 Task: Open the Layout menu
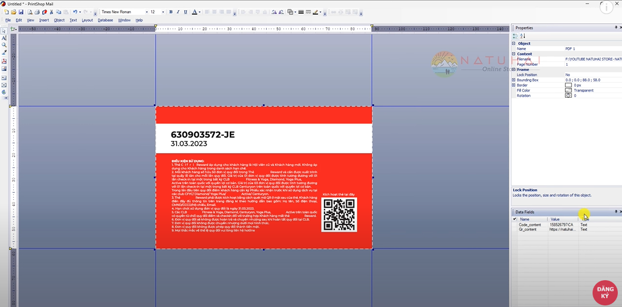87,20
